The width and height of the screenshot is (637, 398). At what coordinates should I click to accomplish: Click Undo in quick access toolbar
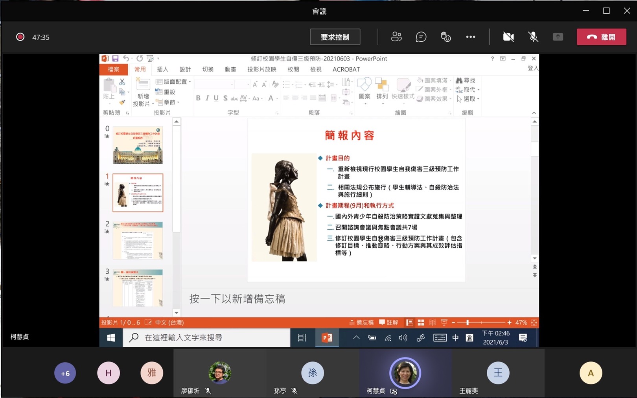[x=126, y=59]
